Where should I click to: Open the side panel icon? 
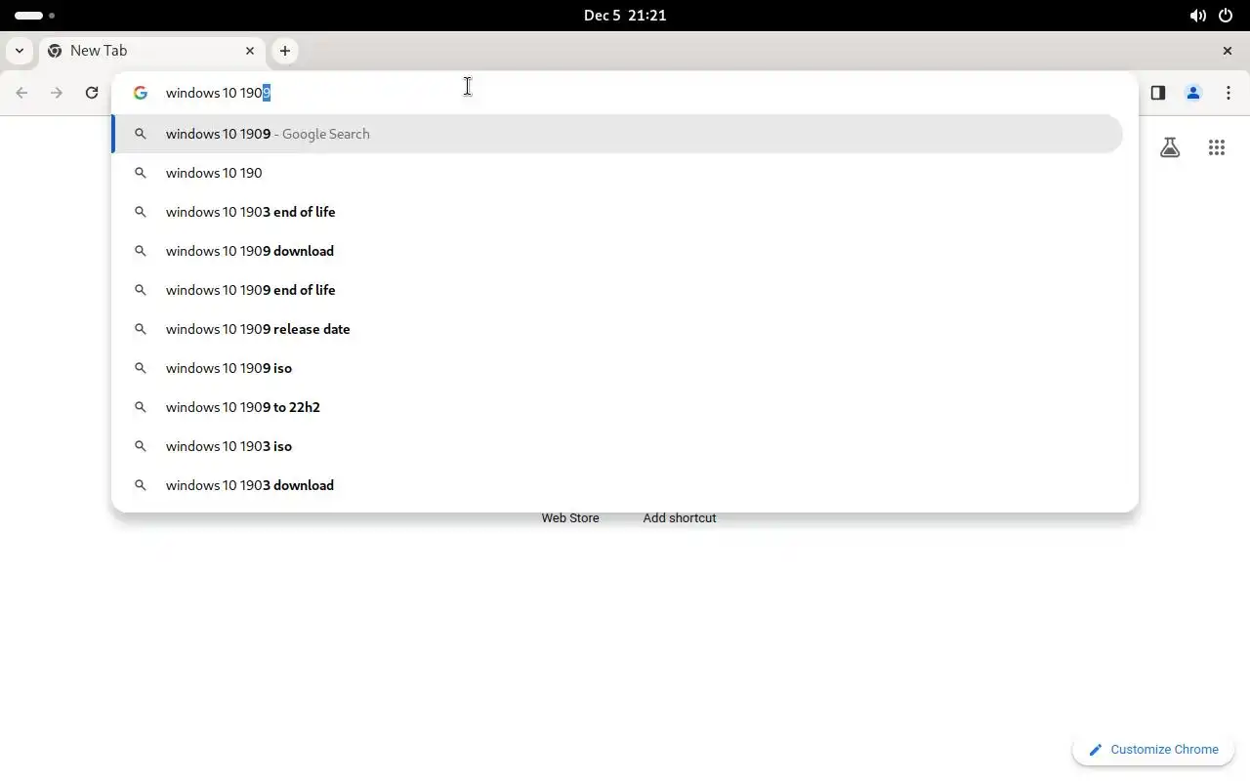(1157, 93)
